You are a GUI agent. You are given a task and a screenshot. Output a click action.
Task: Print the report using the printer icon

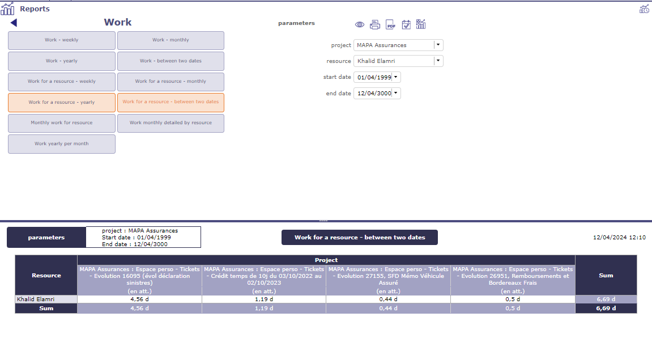pos(375,24)
